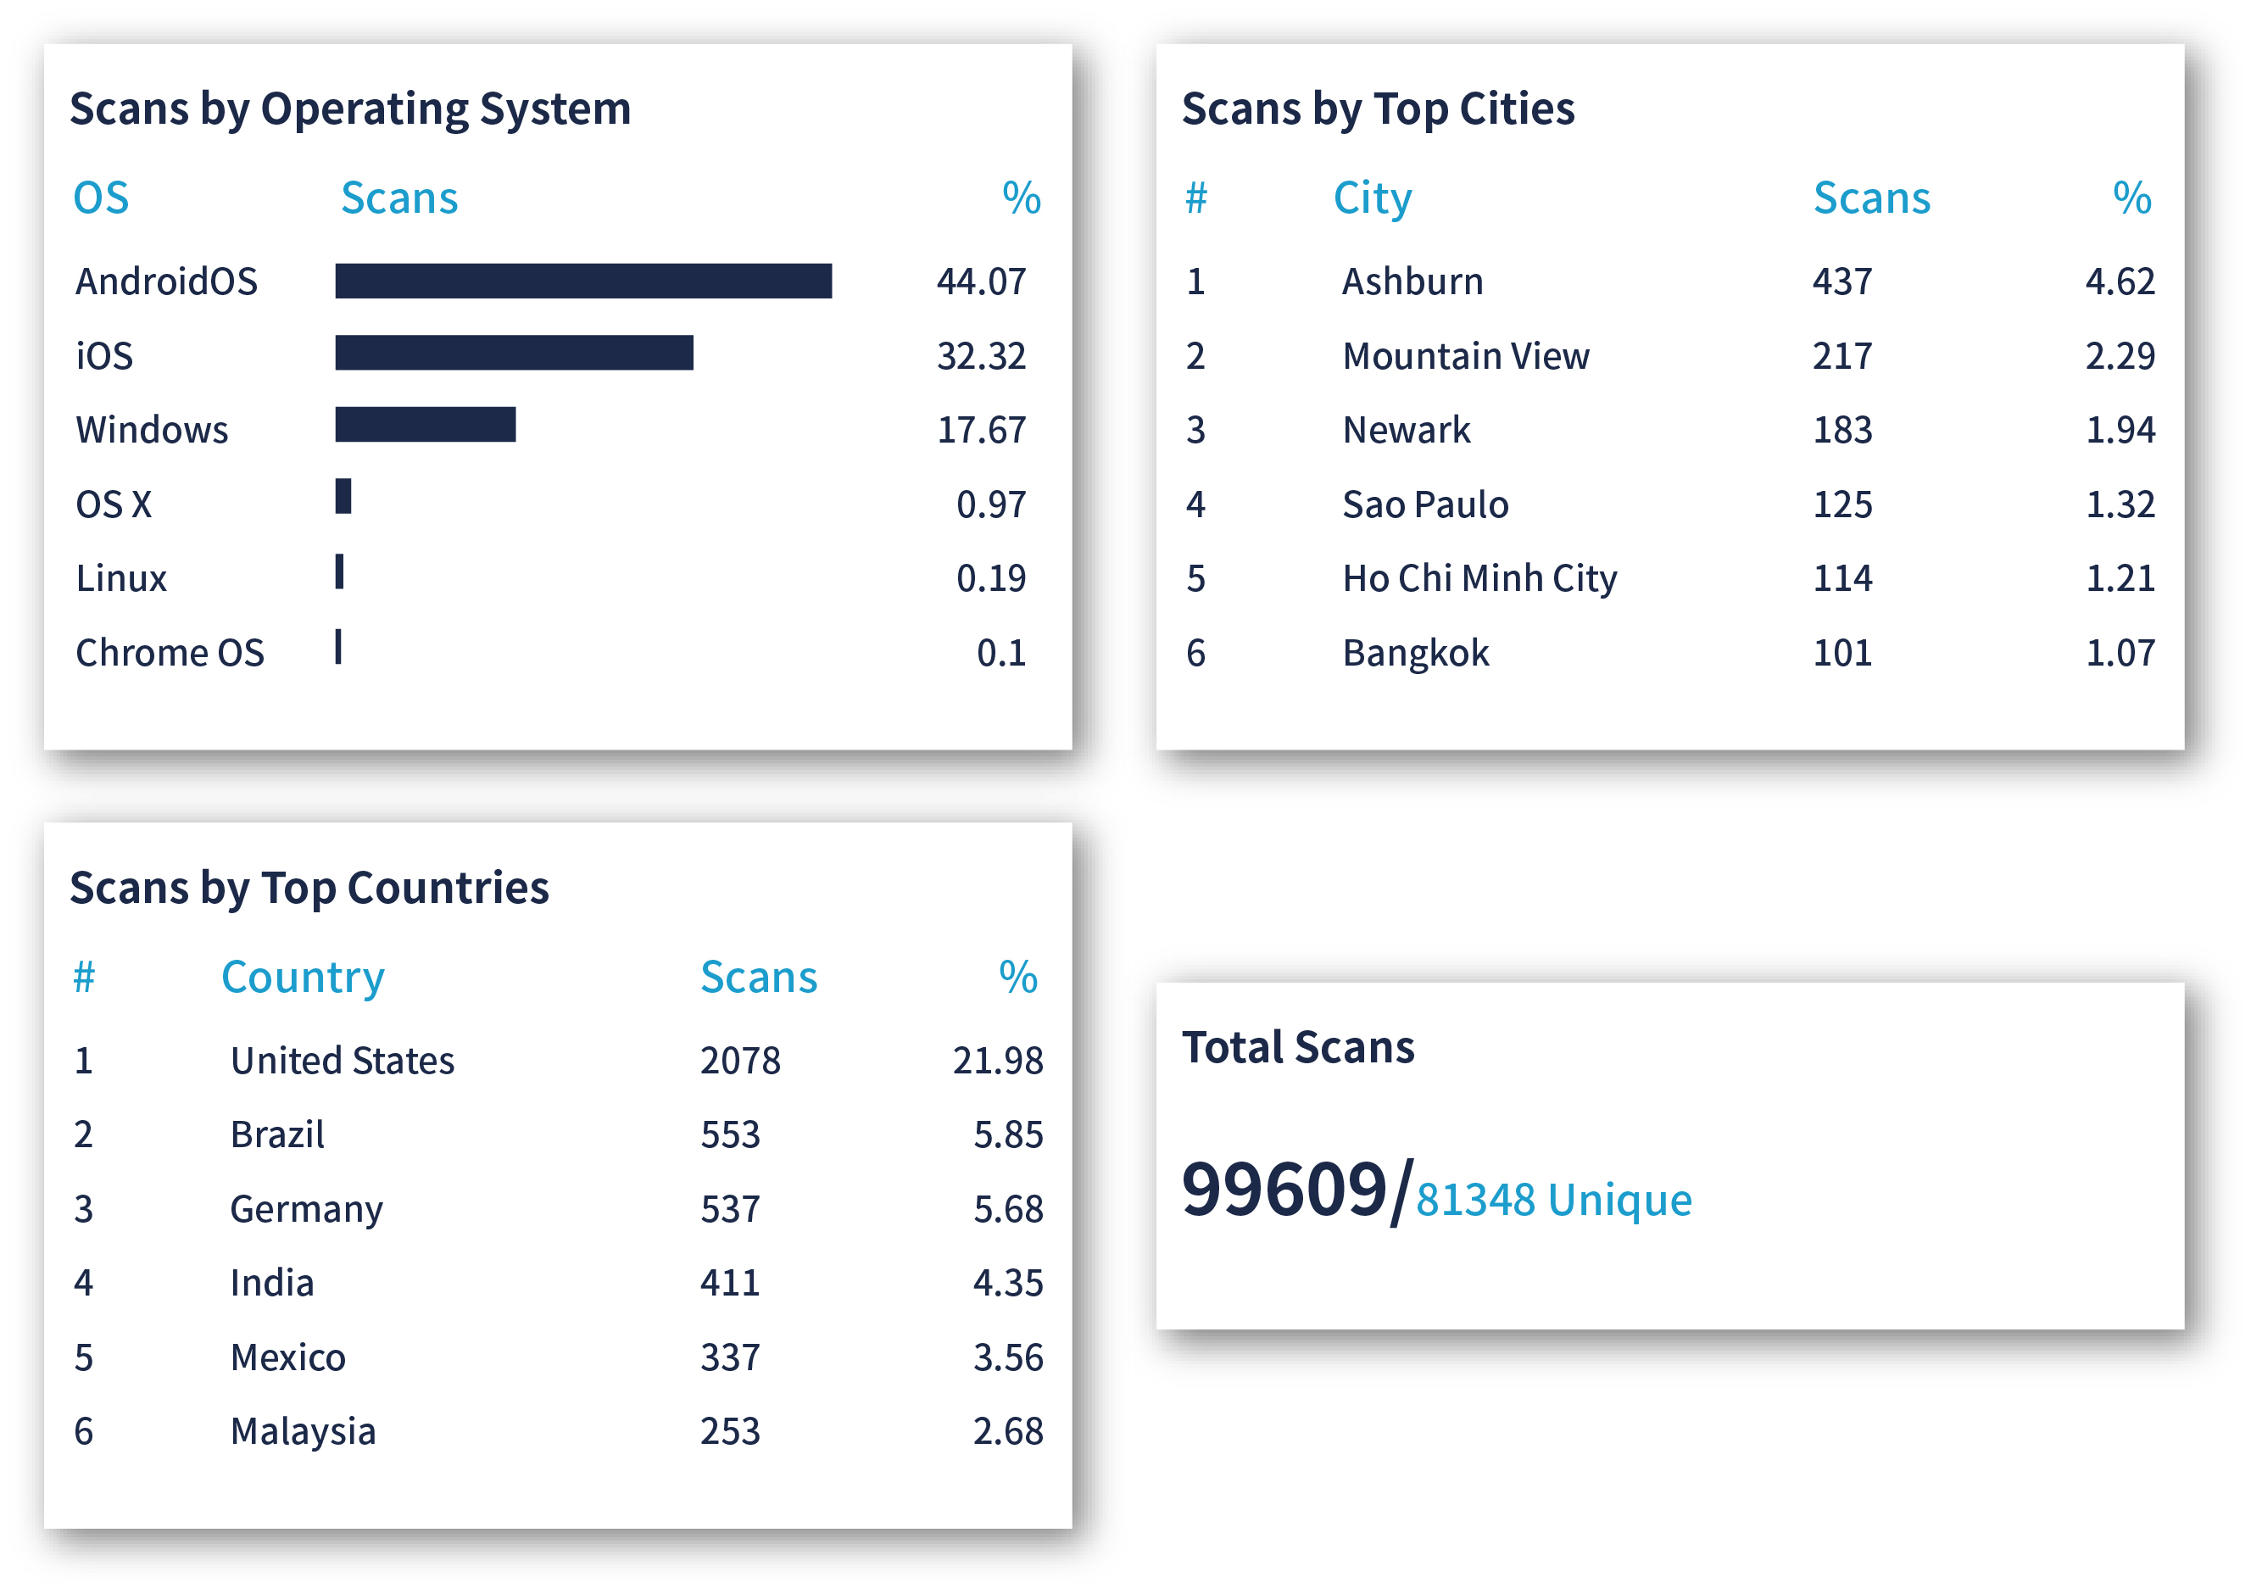Click the AndroidOS scans bar
2251x1594 pixels.
[582, 281]
